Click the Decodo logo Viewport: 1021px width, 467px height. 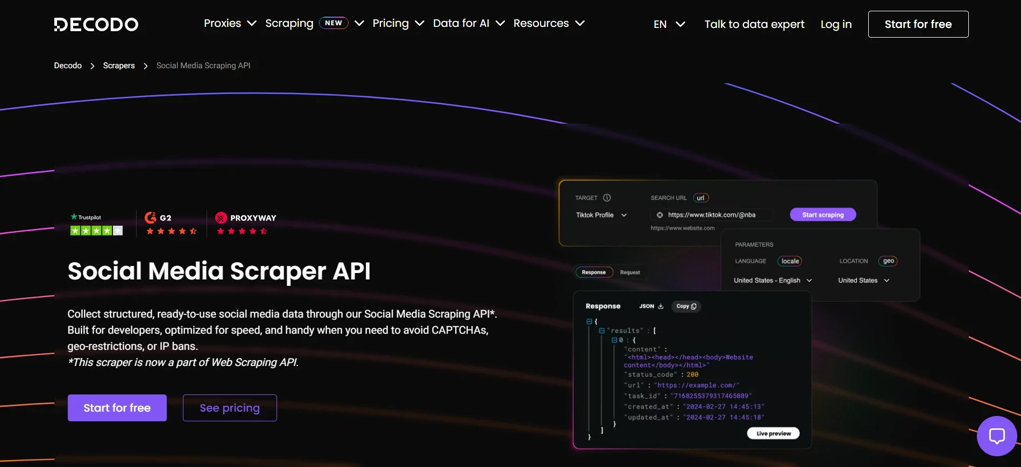point(96,24)
